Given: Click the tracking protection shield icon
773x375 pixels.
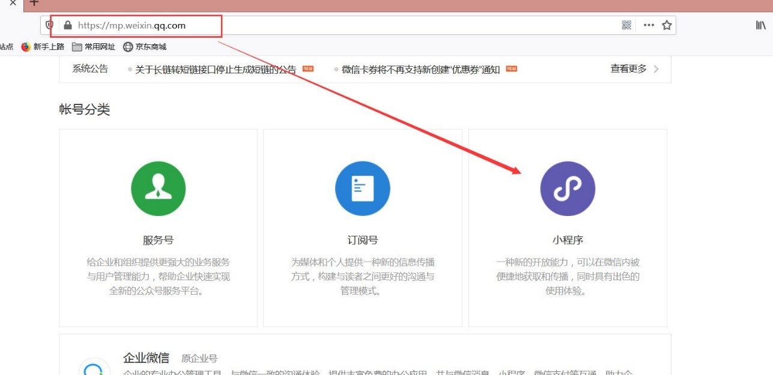Looking at the screenshot, I should coord(50,25).
